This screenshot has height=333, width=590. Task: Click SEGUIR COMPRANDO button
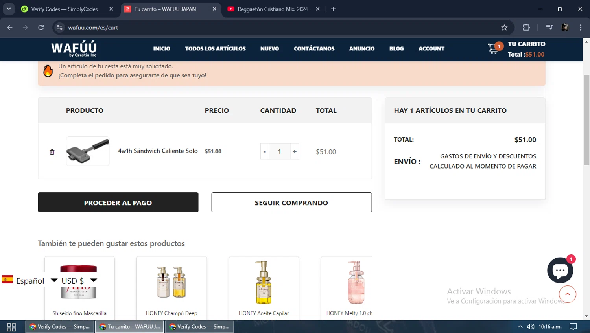pos(291,202)
